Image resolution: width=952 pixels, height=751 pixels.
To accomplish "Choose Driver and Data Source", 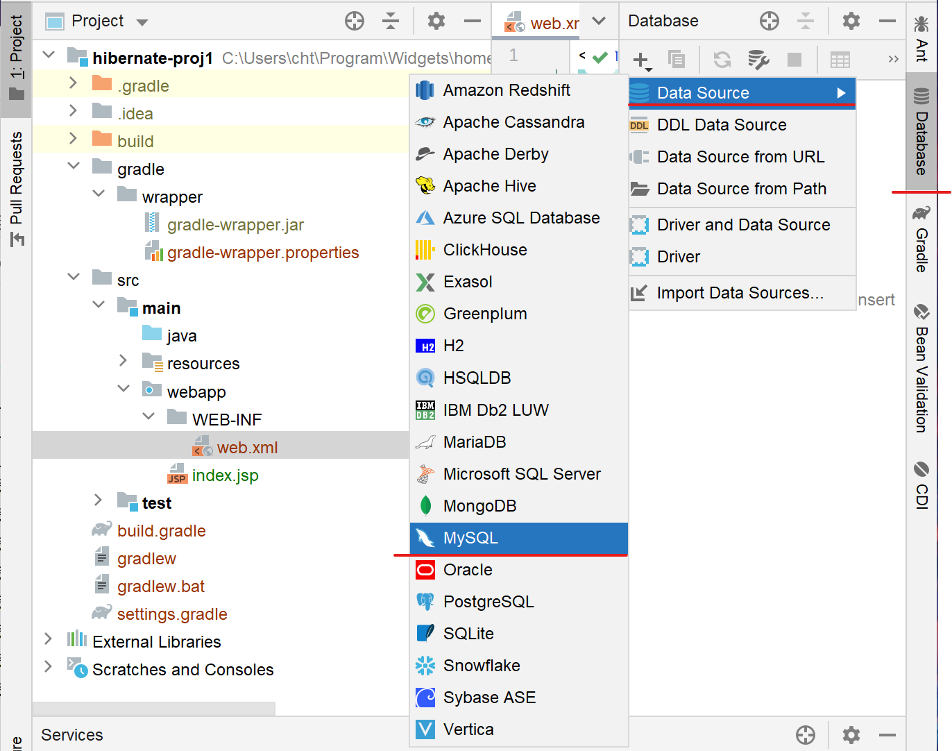I will coord(742,225).
